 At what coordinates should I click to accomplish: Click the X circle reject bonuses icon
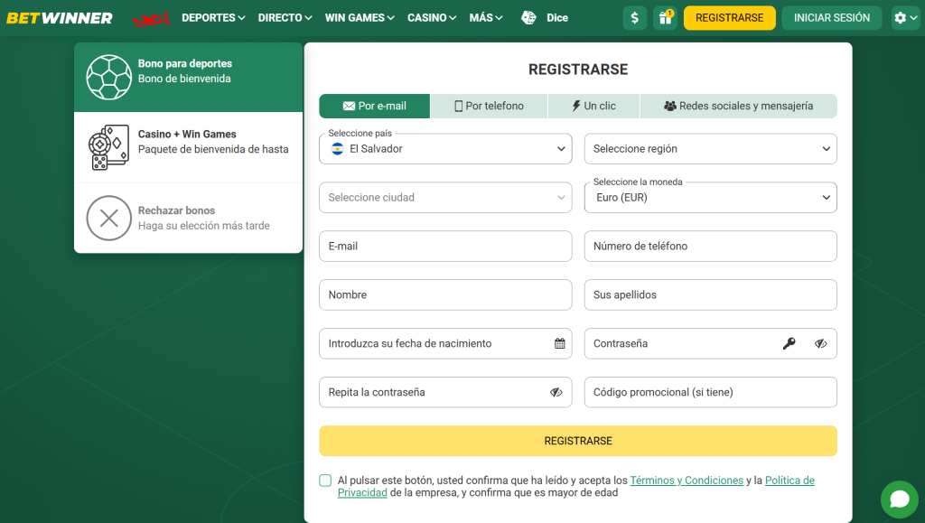coord(108,219)
